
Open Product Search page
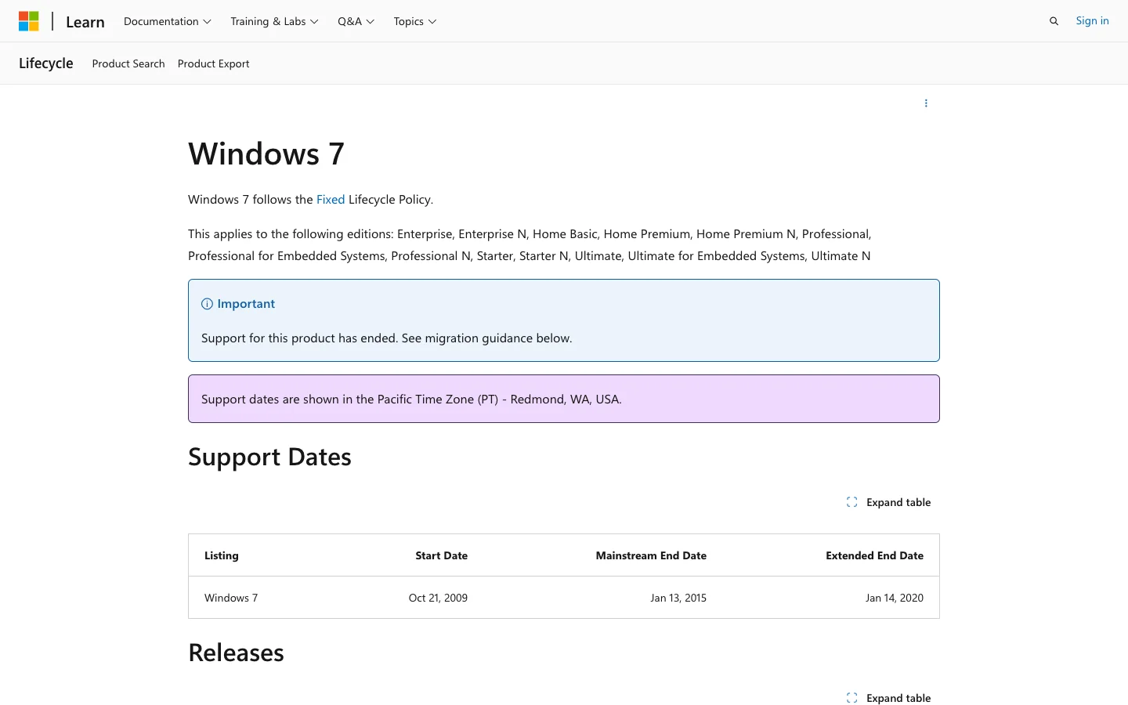click(128, 63)
